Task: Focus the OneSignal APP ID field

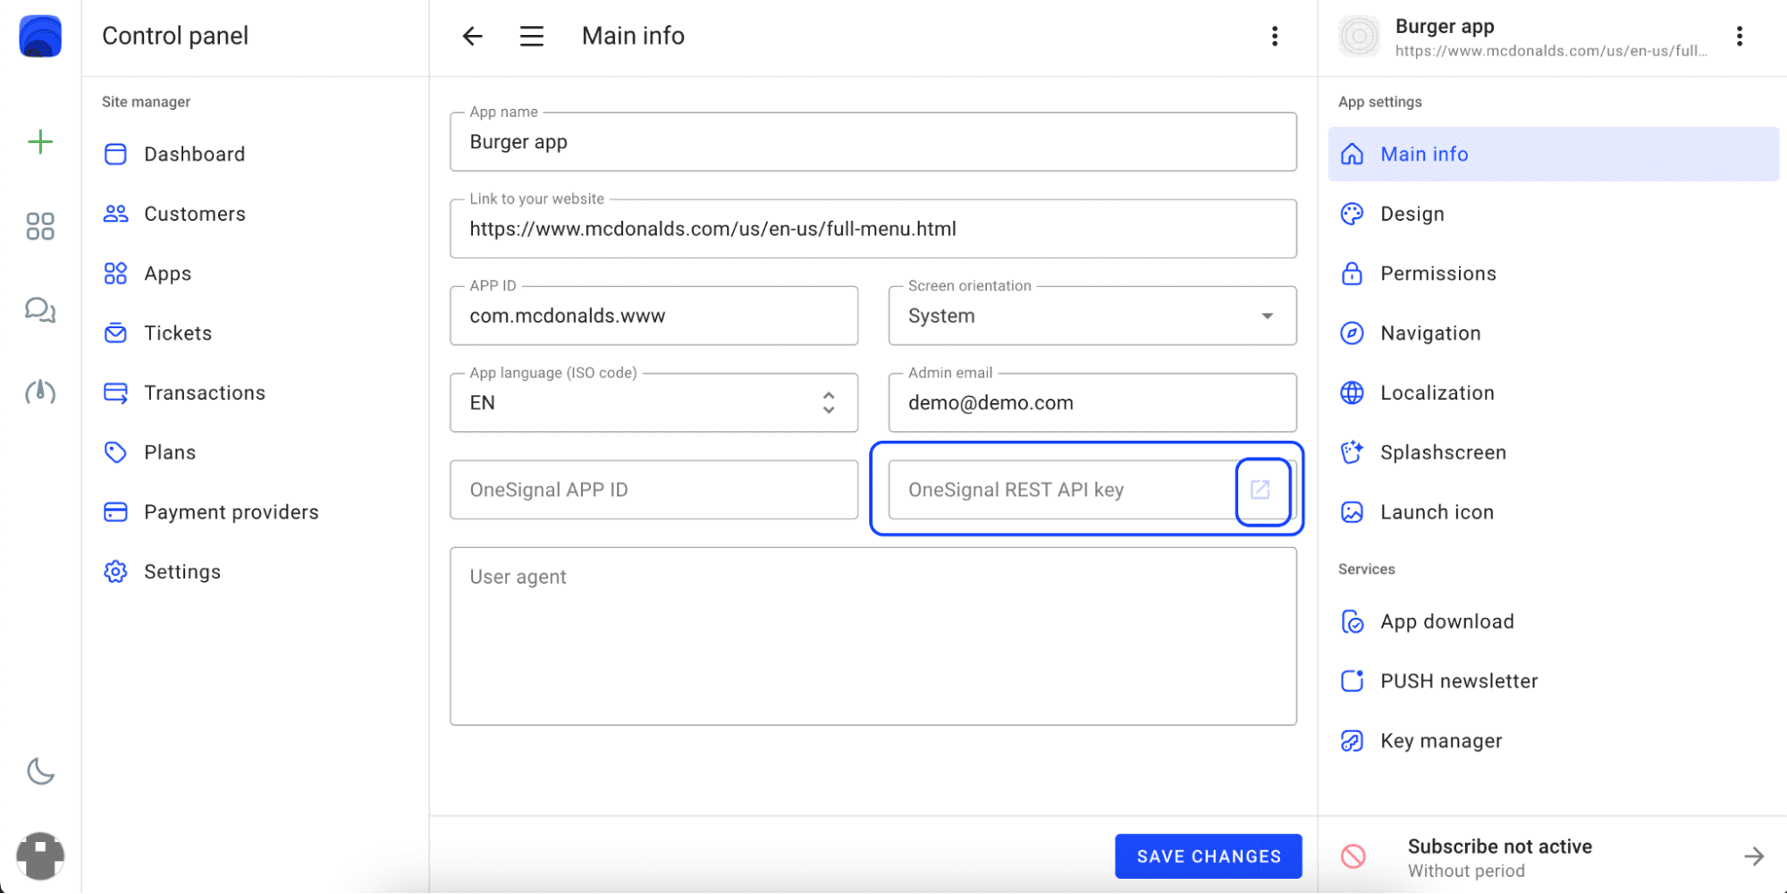Action: click(653, 490)
